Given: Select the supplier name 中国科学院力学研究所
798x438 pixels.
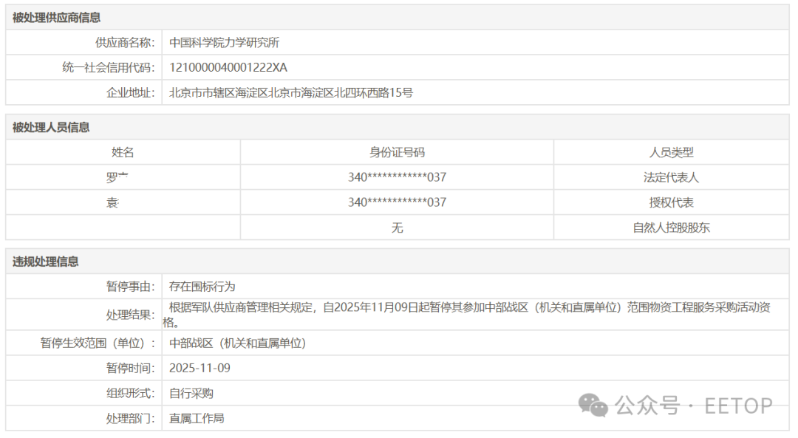Looking at the screenshot, I should 225,43.
